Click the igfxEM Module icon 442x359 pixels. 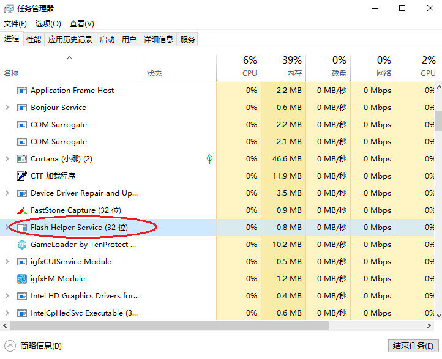[22, 279]
